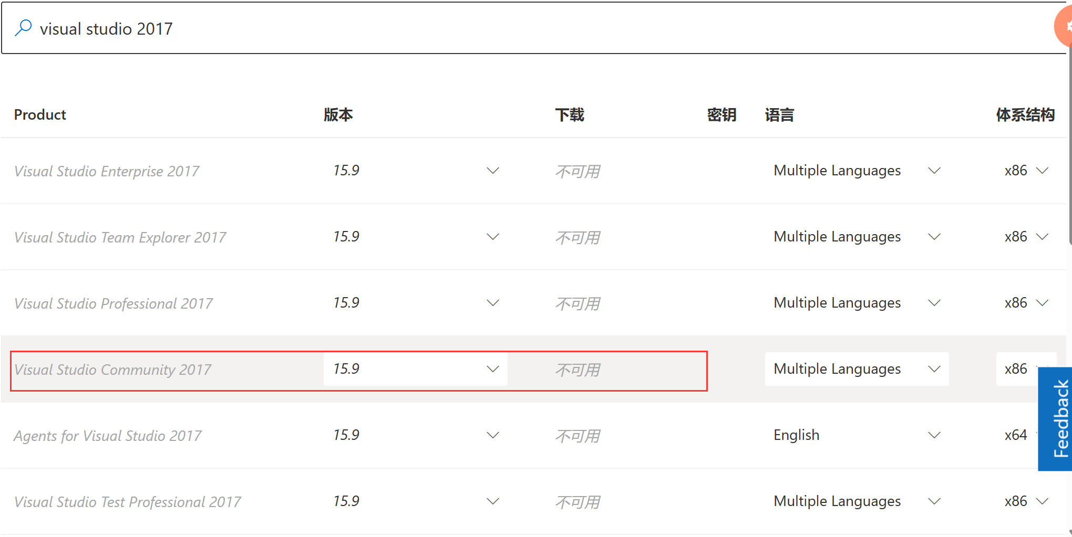The height and width of the screenshot is (537, 1072).
Task: Click 不可用 in the Community 2017 row
Action: pyautogui.click(x=578, y=370)
